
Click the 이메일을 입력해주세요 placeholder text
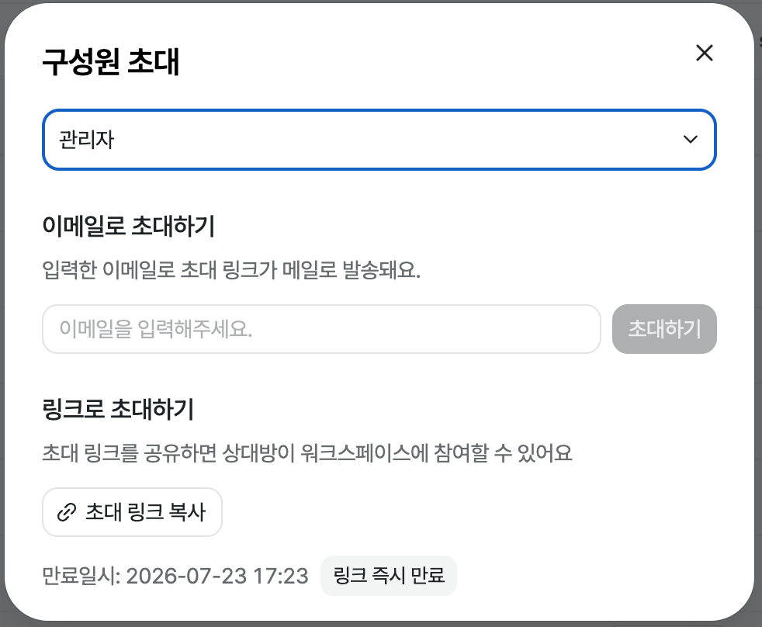[x=155, y=329]
